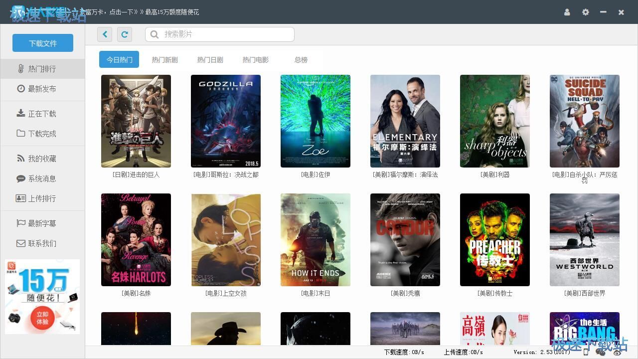The width and height of the screenshot is (638, 359).
Task: Click the 15万 随便花 sidebar ad banner
Action: pos(42,297)
